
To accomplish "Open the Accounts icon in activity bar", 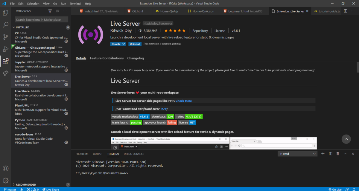I will [5, 169].
